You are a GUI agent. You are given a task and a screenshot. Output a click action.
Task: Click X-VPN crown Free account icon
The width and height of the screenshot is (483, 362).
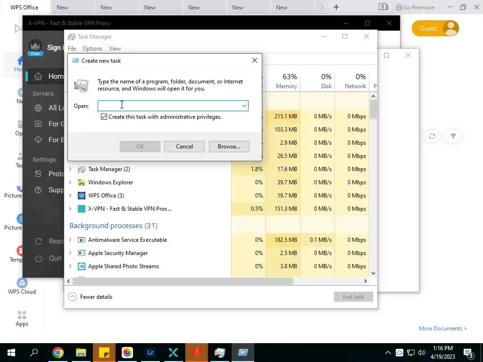click(x=35, y=48)
